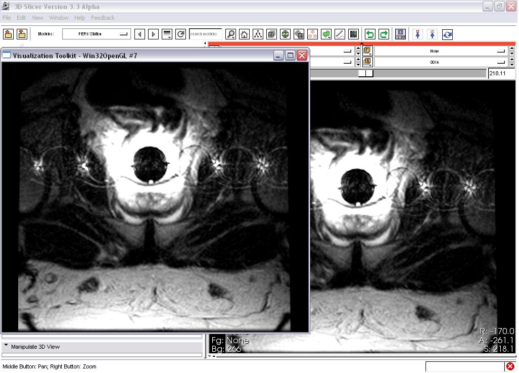Open the File menu
This screenshot has width=519, height=373.
[7, 18]
